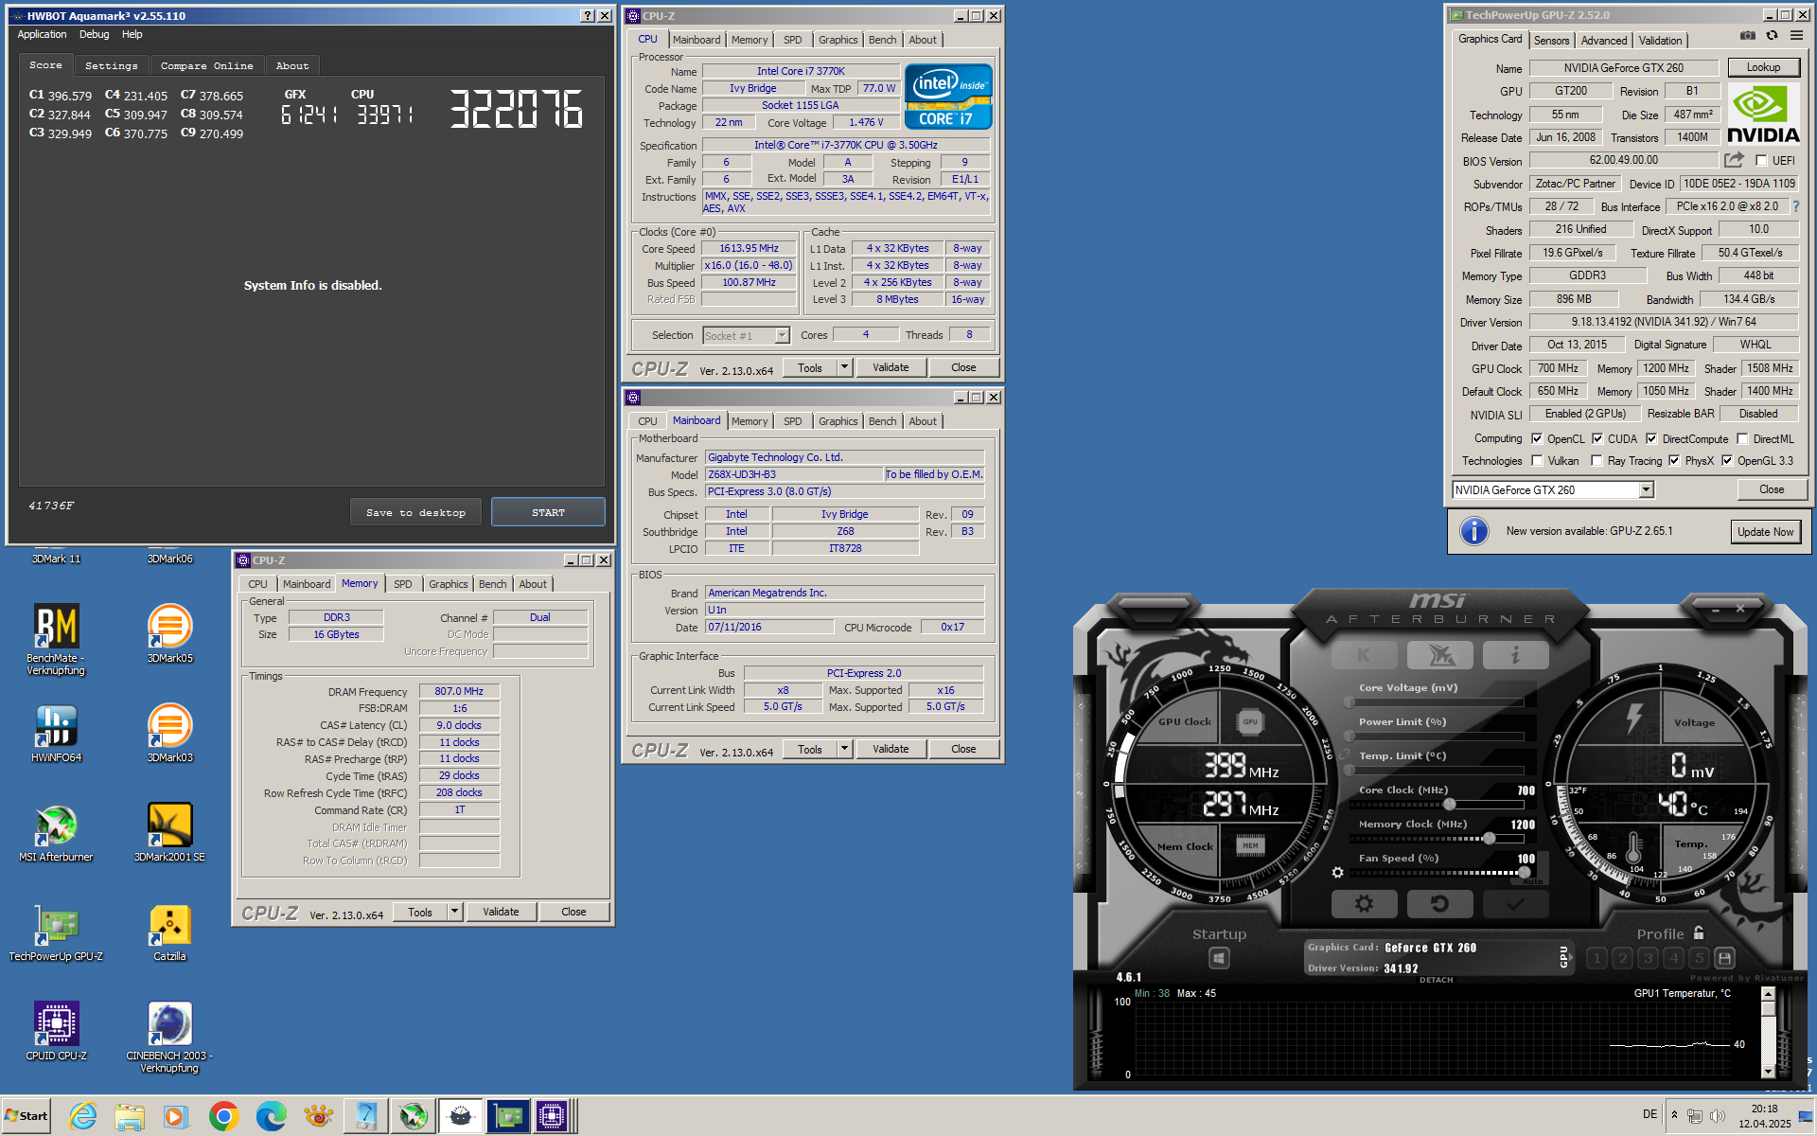Click the small fan settings gear in Afterburner

[1337, 873]
